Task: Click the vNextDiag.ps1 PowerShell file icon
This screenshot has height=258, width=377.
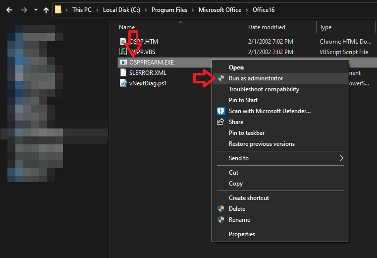Action: pos(123,83)
